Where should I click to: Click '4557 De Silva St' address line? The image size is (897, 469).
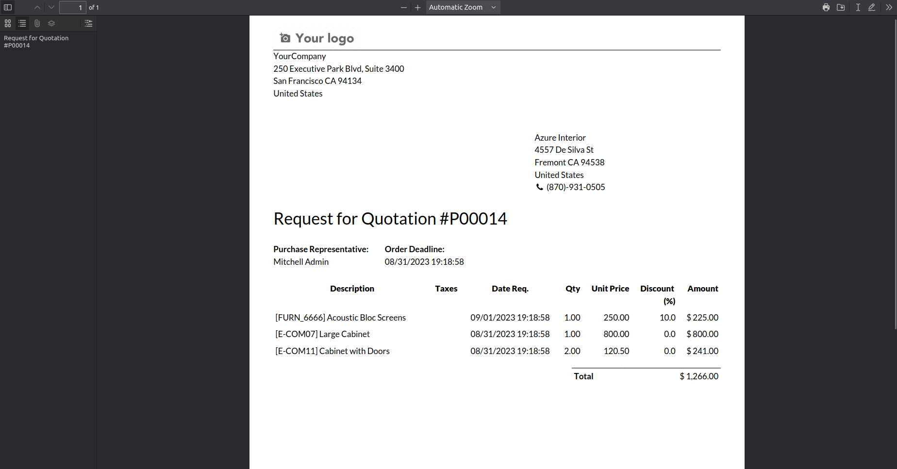coord(564,150)
